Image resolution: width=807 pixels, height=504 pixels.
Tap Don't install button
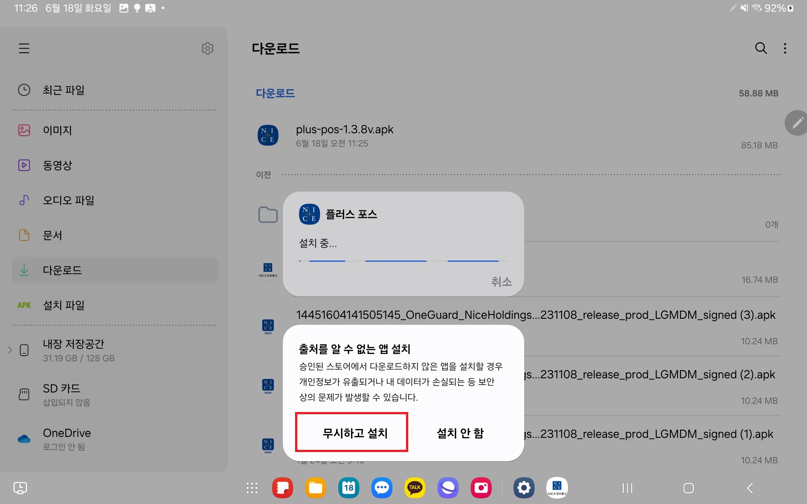[x=460, y=433]
